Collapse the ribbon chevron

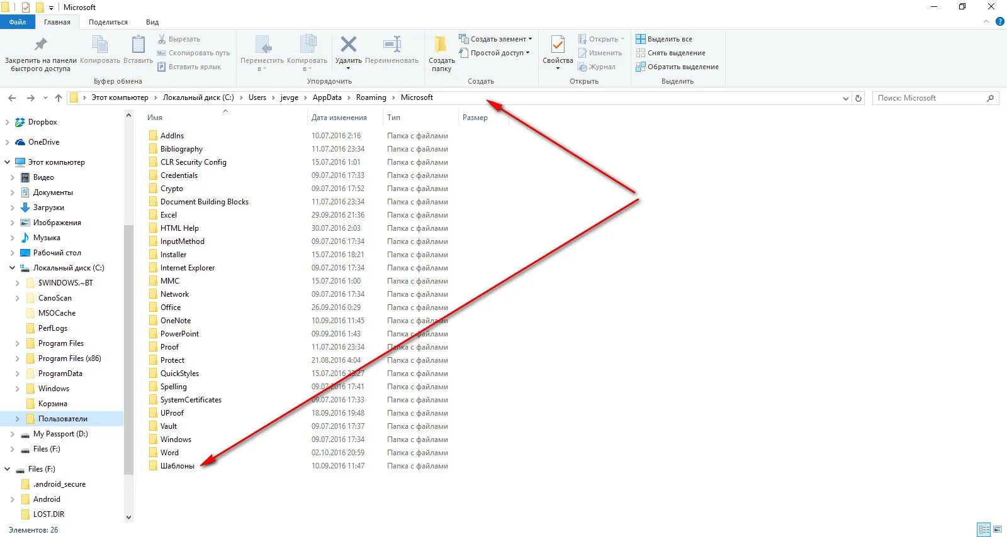(x=986, y=22)
